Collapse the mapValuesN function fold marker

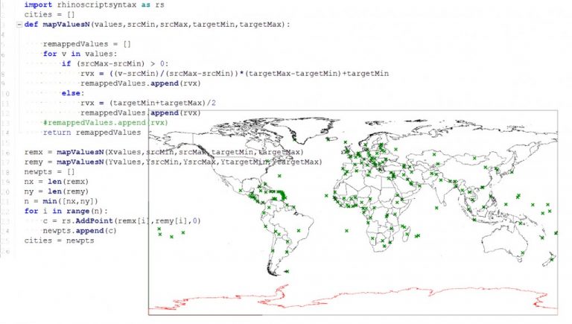click(x=18, y=25)
